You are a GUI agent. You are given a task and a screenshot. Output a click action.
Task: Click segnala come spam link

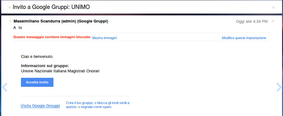pyautogui.click(x=96, y=107)
